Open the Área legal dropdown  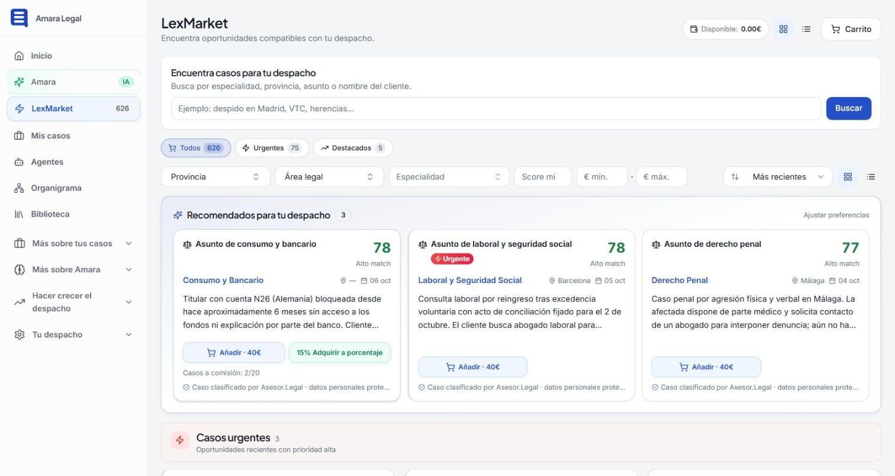point(329,176)
